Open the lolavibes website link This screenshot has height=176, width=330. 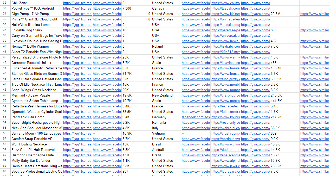[225, 63]
